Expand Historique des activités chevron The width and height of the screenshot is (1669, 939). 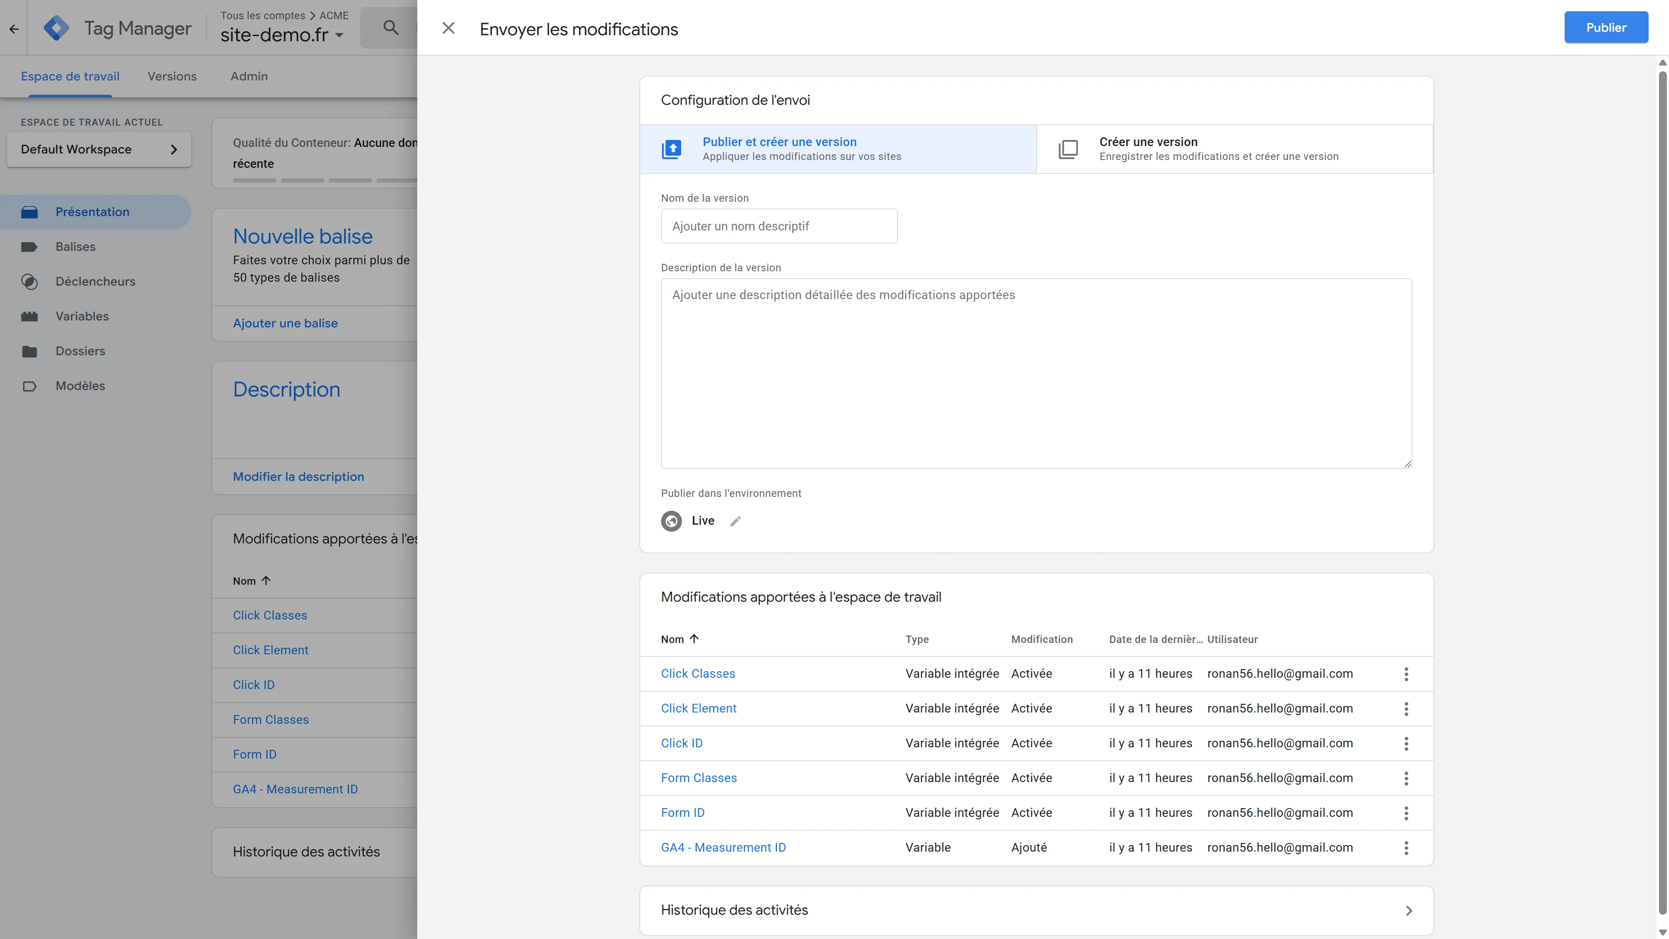click(x=1409, y=910)
